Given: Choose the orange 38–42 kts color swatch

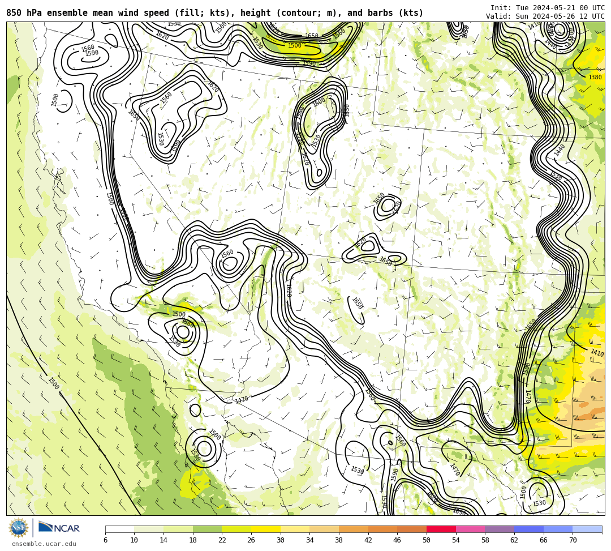Looking at the screenshot, I should pos(354,529).
